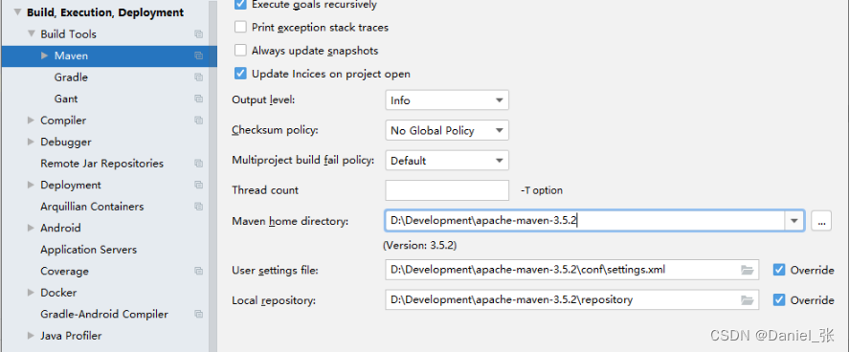Uncheck Execute goals recursively
This screenshot has height=352, width=849.
pos(240,5)
